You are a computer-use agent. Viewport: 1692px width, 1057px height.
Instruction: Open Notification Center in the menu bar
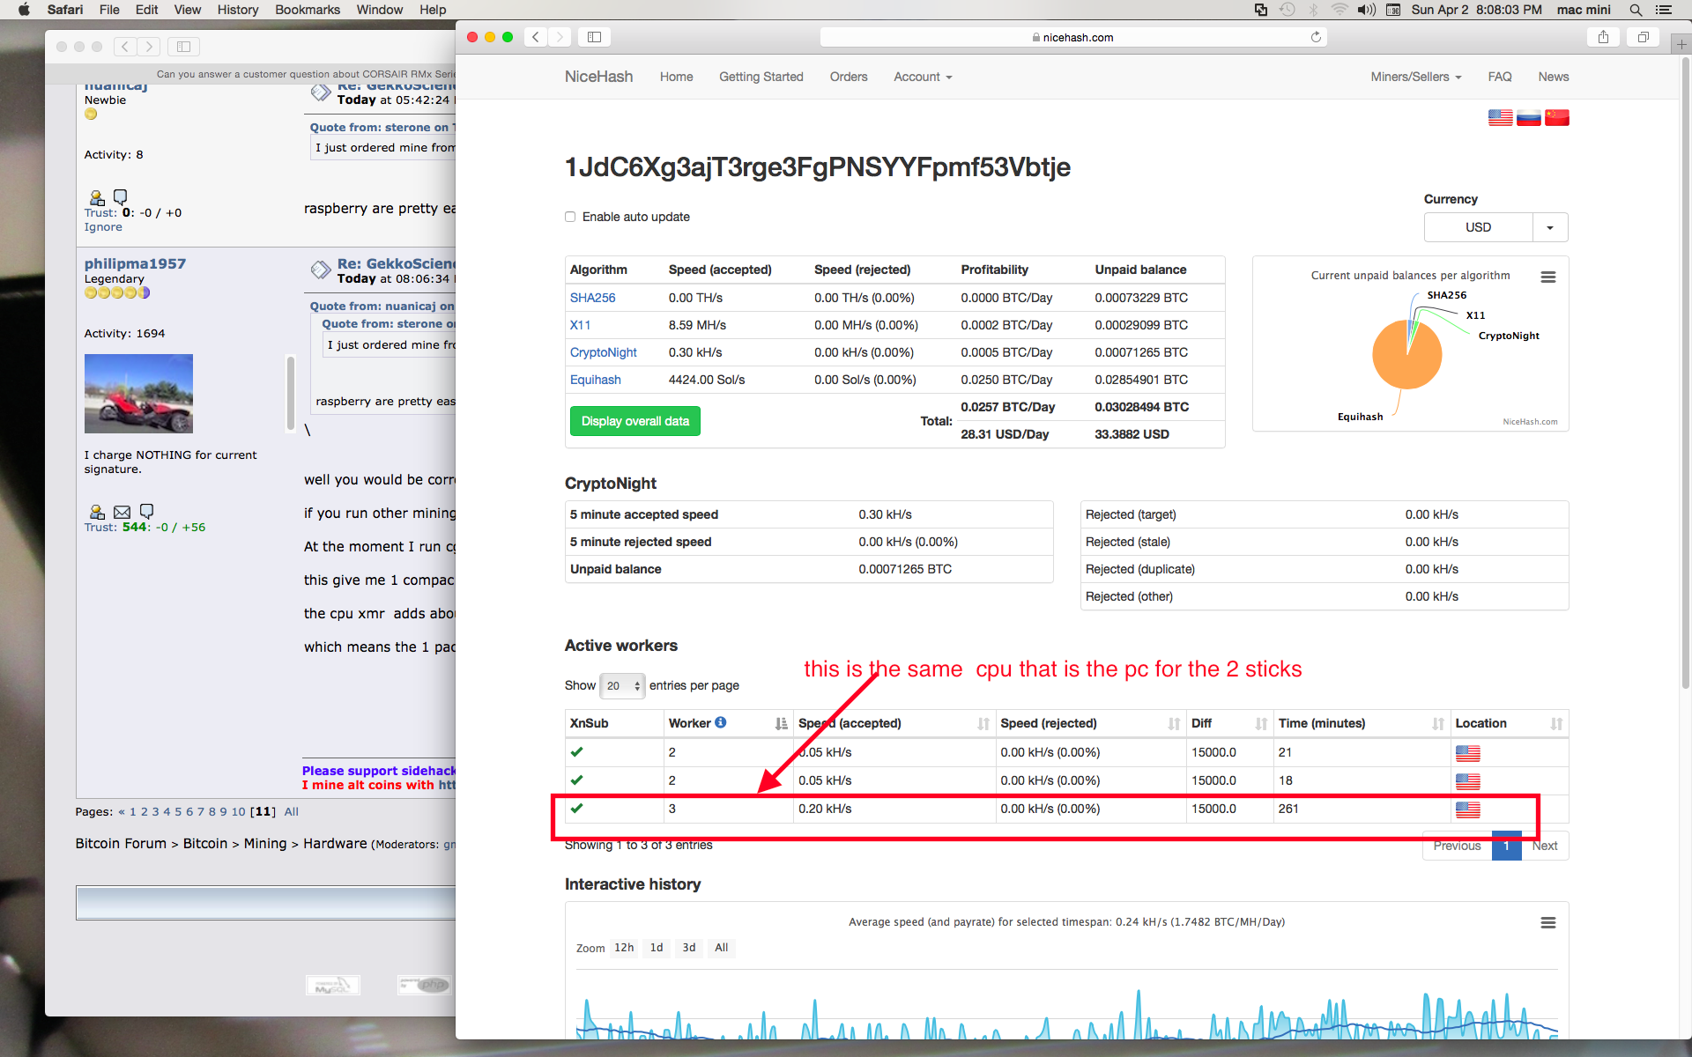(1664, 10)
